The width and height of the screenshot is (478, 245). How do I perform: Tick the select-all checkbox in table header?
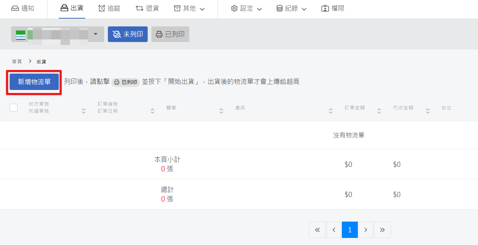pyautogui.click(x=13, y=108)
